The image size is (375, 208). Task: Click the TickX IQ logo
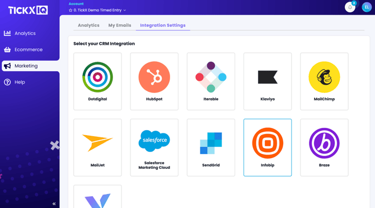pyautogui.click(x=28, y=10)
